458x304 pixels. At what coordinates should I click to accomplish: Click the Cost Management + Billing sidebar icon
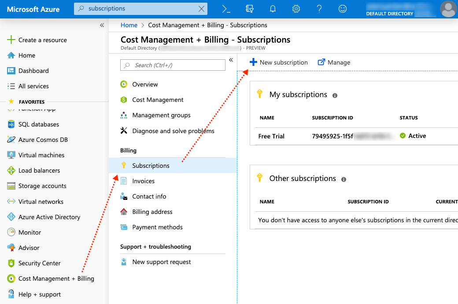point(11,279)
